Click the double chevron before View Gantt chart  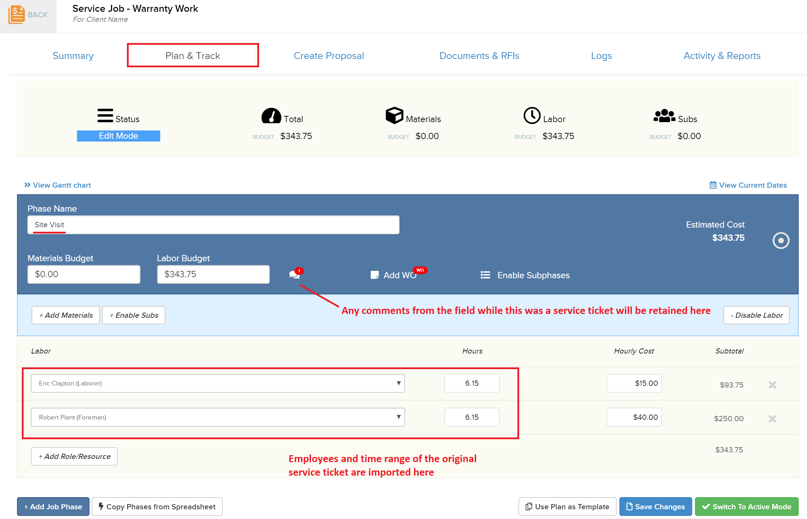click(x=27, y=185)
